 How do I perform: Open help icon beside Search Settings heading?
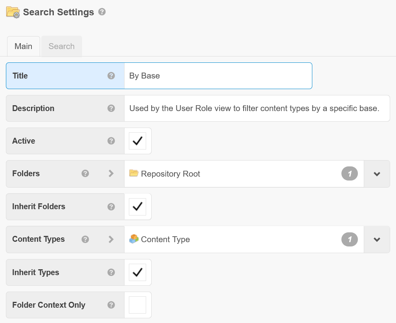102,12
